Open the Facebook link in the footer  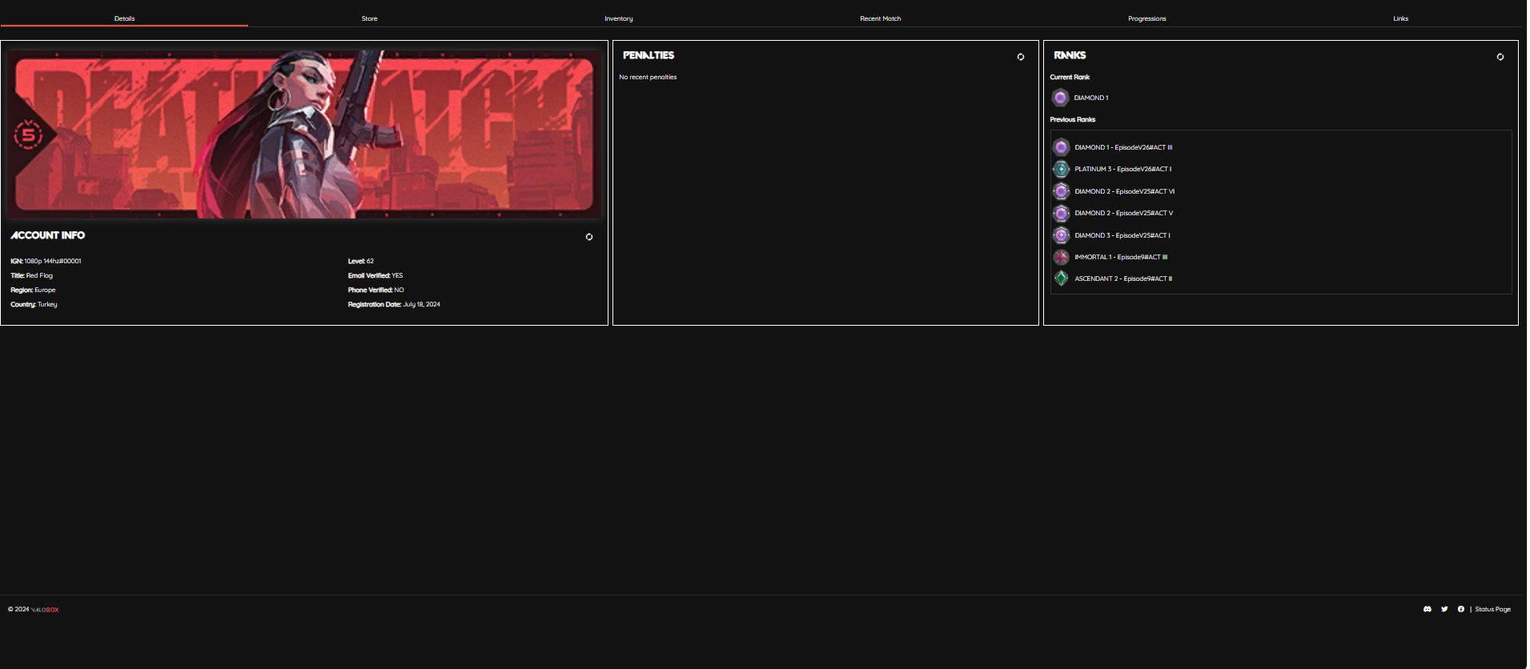point(1461,609)
